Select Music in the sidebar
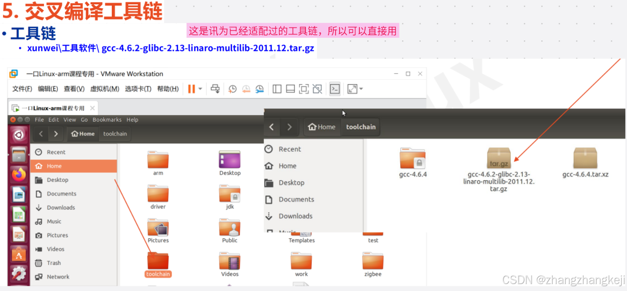Viewport: 627px width, 291px height. pyautogui.click(x=74, y=221)
